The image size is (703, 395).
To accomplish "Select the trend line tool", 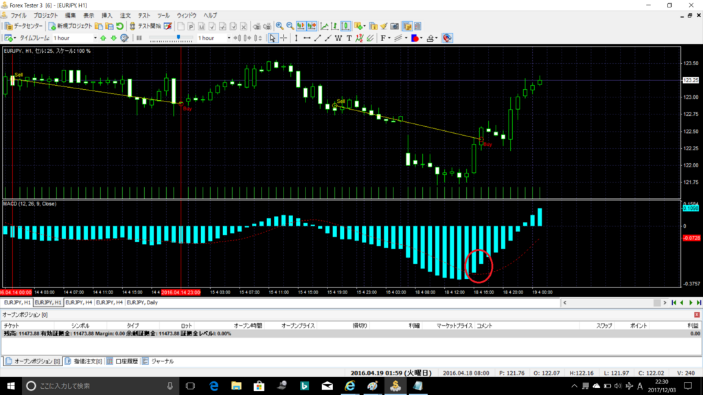I will coord(317,38).
